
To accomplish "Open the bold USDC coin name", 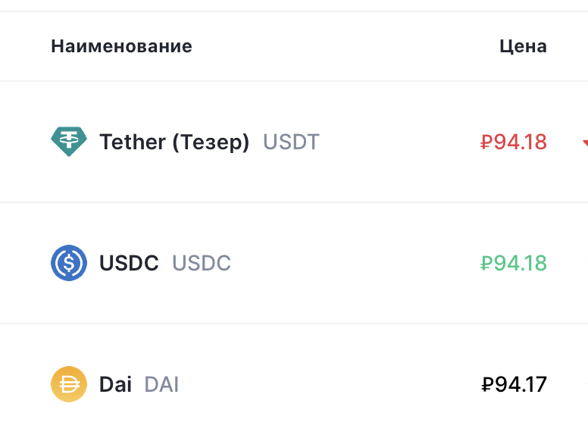I will coord(129,263).
